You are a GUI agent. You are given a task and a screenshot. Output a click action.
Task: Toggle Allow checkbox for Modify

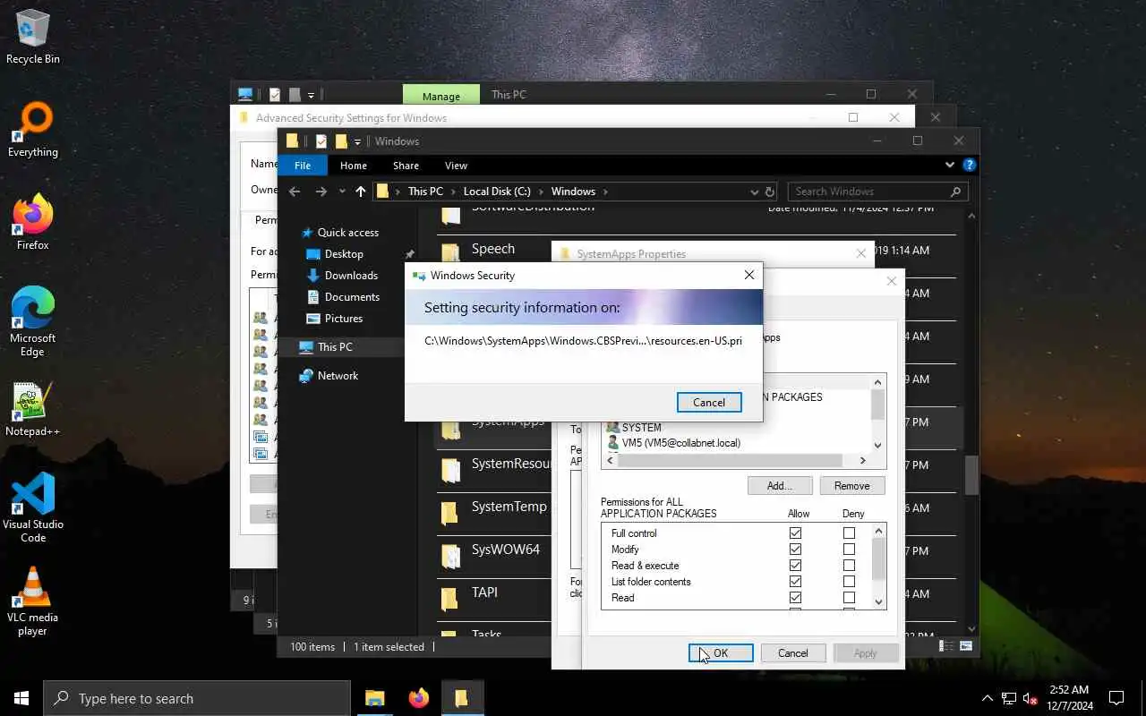pos(795,550)
